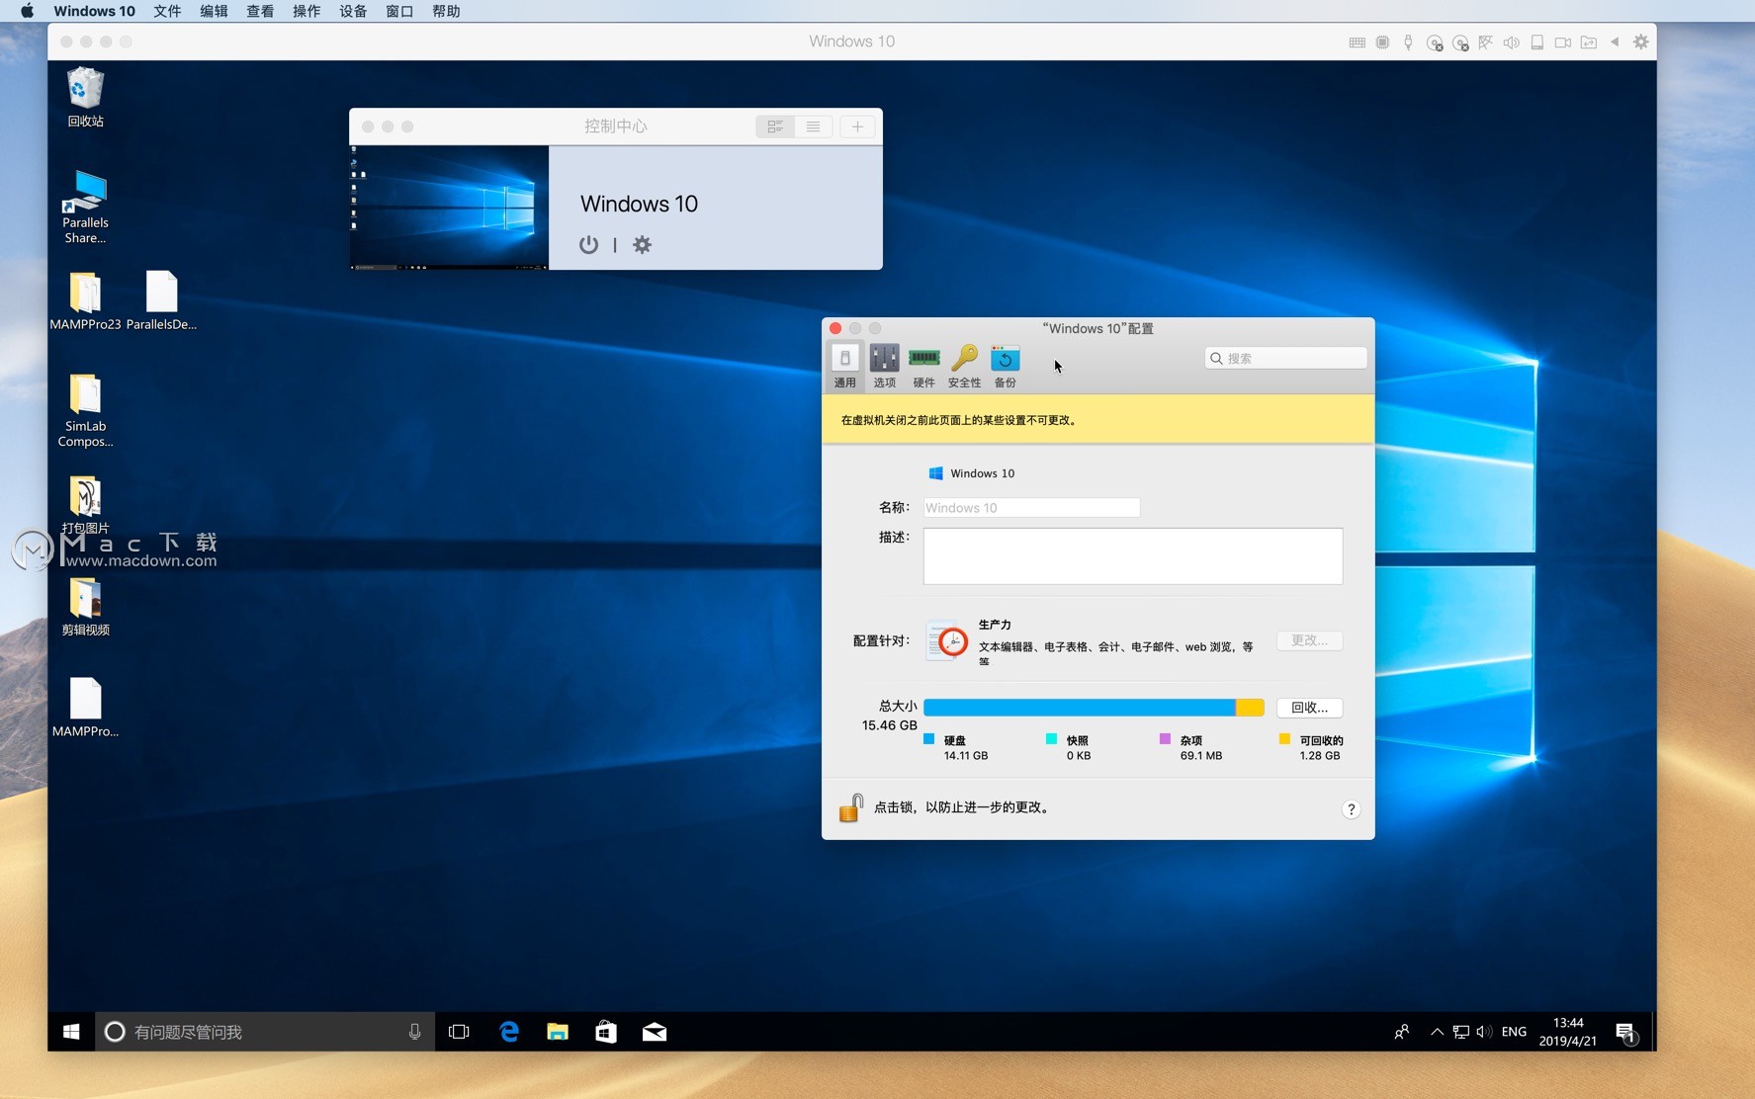This screenshot has height=1099, width=1755.
Task: Click the 回收... reclaim disk space button
Action: (1309, 708)
